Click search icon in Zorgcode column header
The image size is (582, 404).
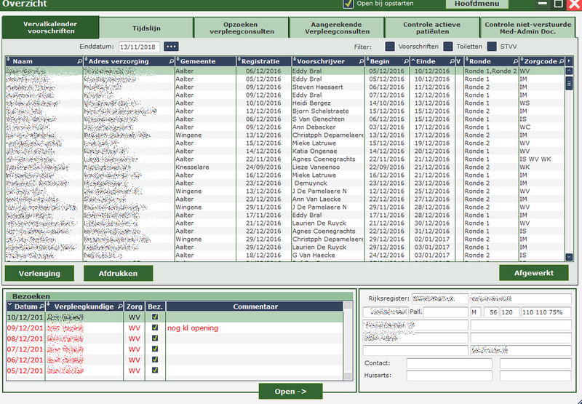[559, 62]
